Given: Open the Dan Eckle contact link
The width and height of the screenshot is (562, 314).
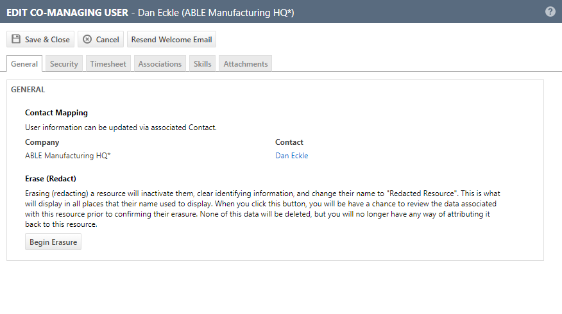Looking at the screenshot, I should click(291, 155).
